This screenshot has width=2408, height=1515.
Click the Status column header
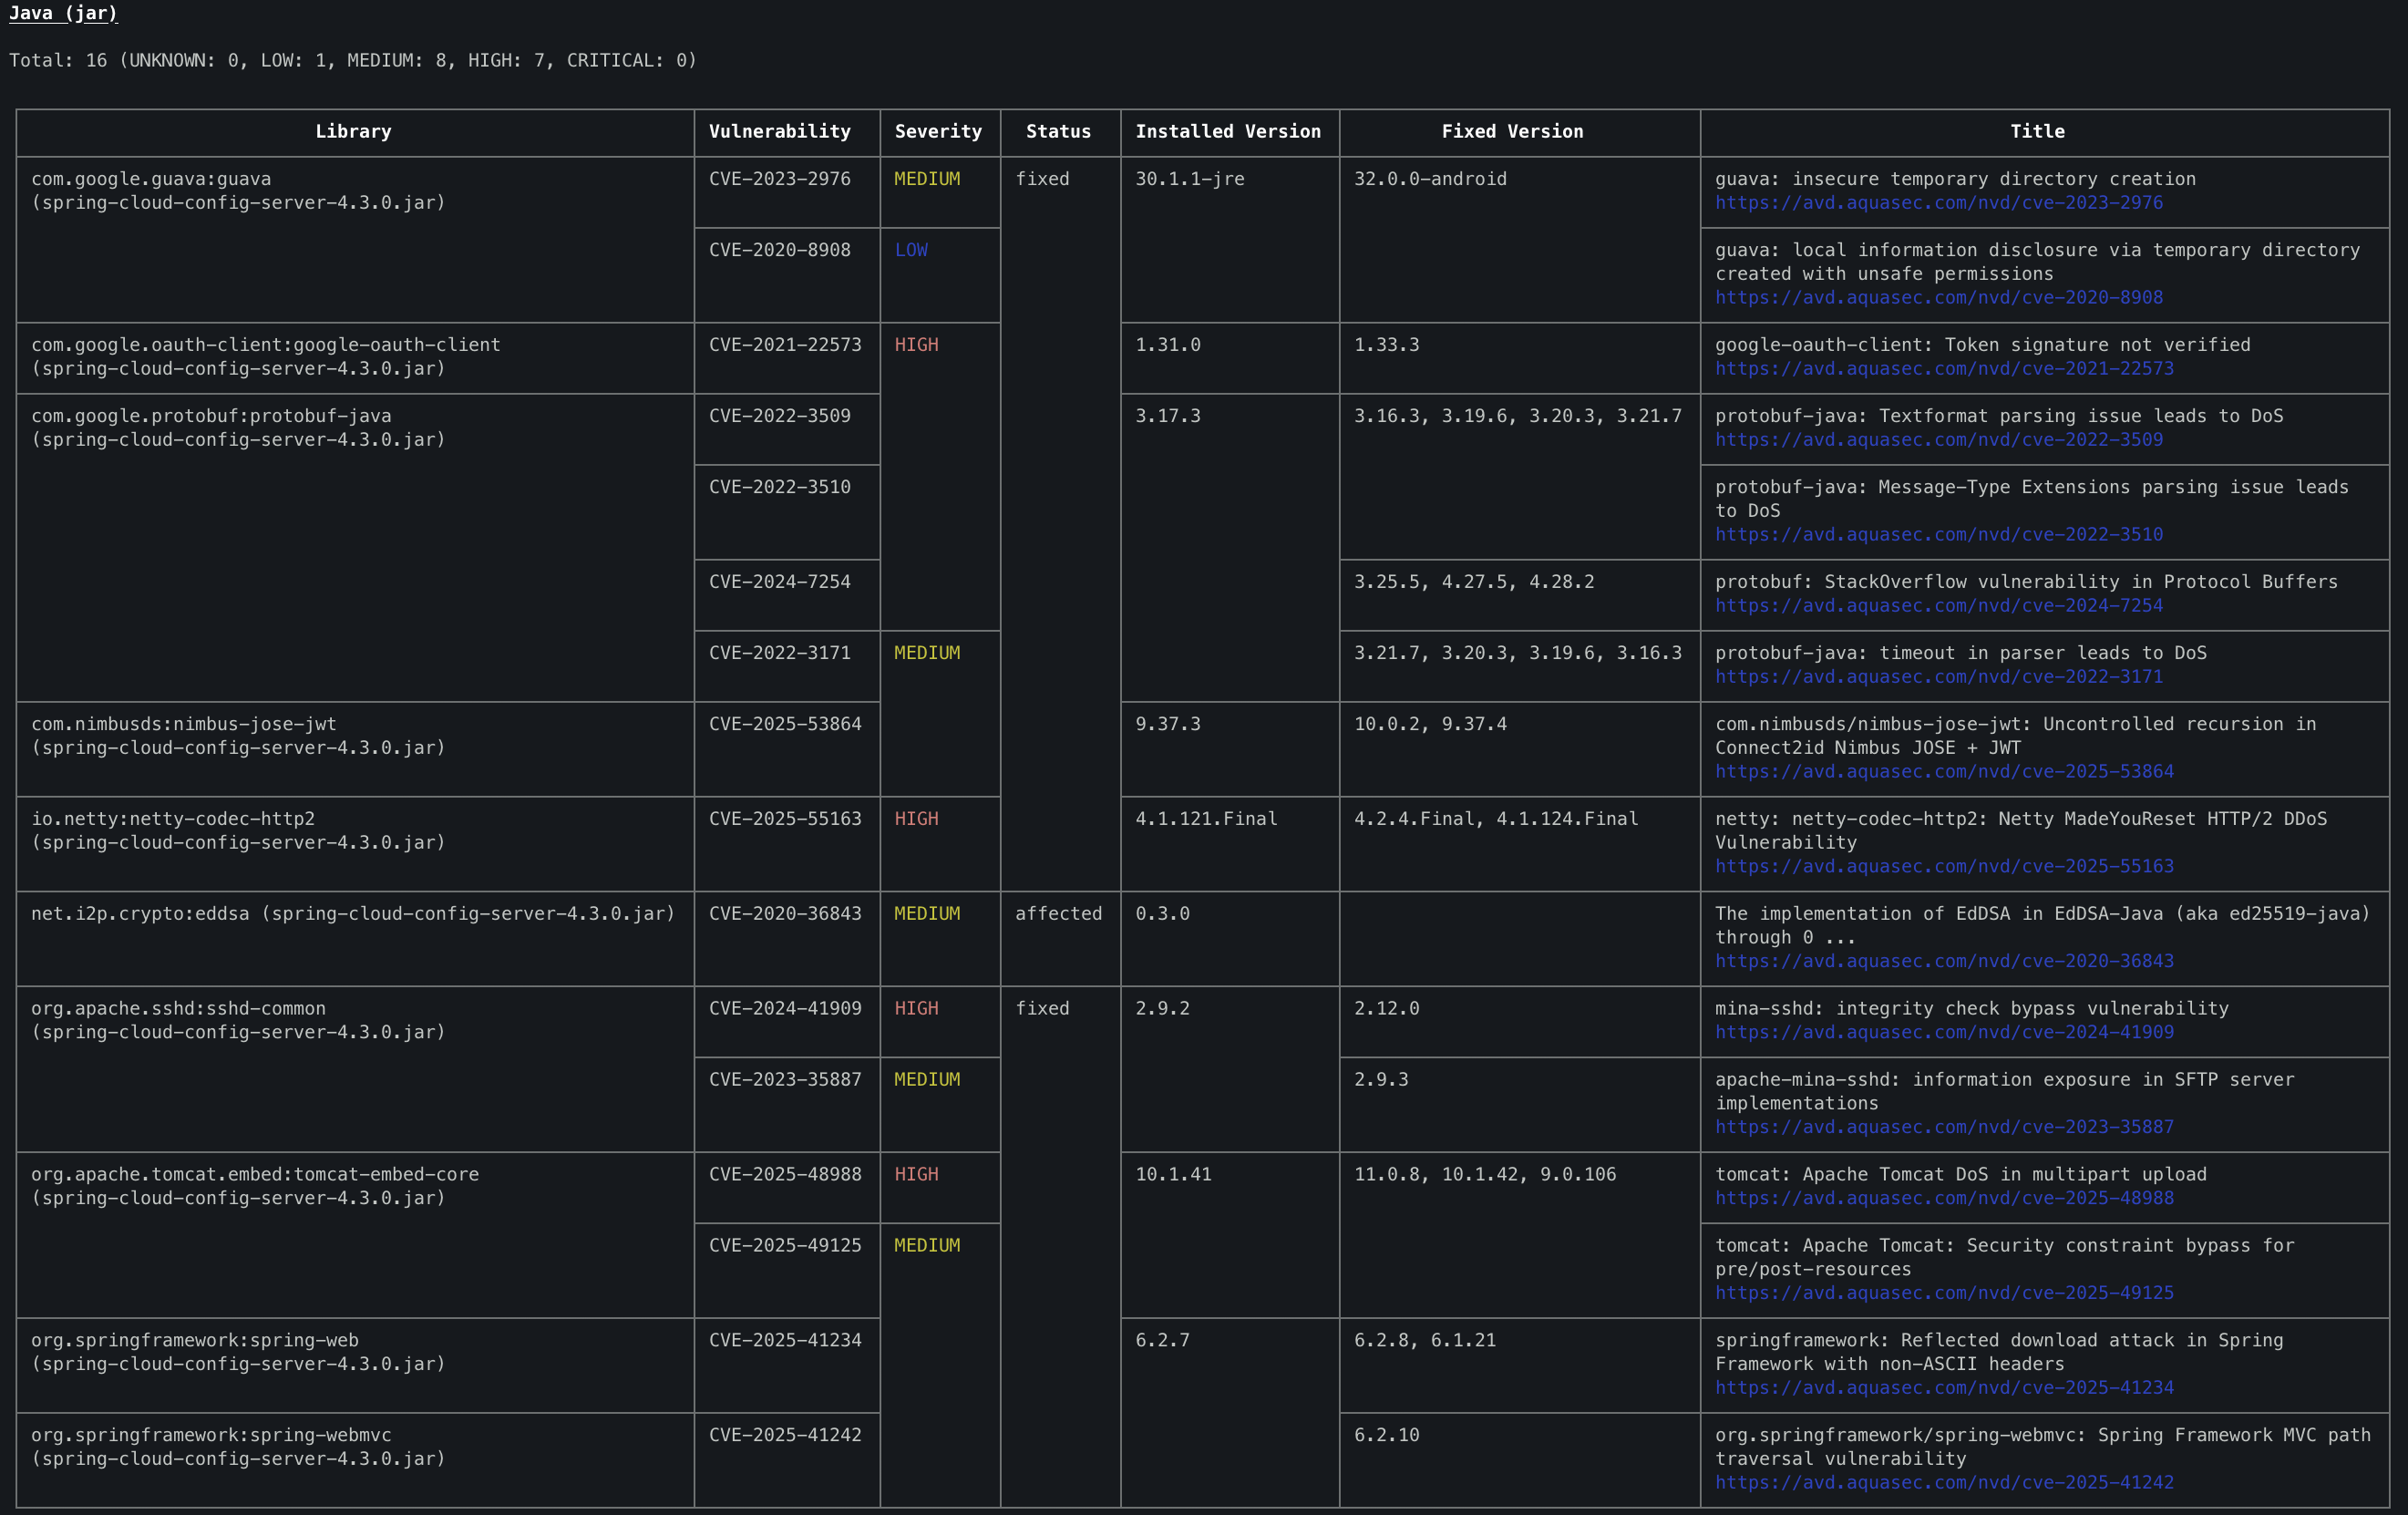pos(1058,132)
